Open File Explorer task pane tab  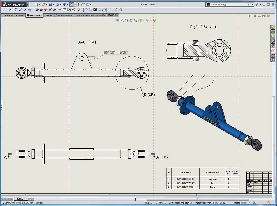click(x=273, y=36)
